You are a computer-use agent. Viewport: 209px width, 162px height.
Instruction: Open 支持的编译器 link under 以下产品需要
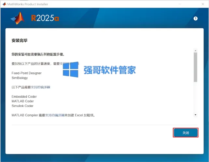[x=40, y=87]
